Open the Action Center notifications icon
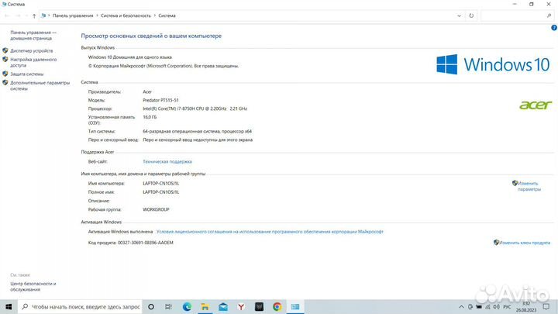Screen dimensions: 558x314 pyautogui.click(x=546, y=306)
